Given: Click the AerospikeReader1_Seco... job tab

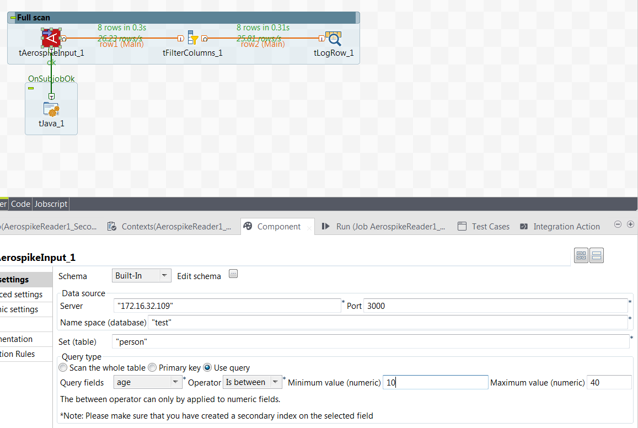Looking at the screenshot, I should click(49, 227).
